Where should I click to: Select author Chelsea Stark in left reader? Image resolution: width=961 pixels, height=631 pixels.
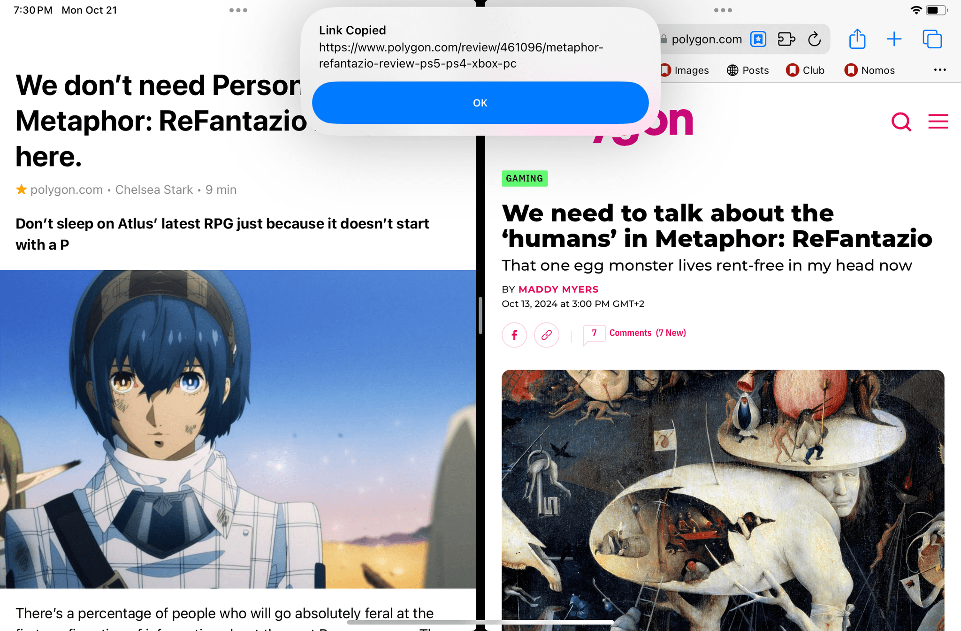tap(154, 190)
